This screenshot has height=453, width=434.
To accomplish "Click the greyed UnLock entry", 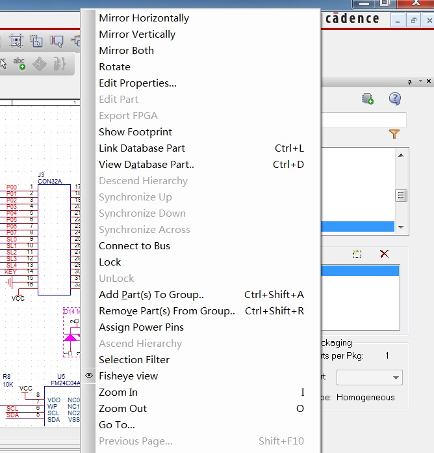I will tap(116, 278).
